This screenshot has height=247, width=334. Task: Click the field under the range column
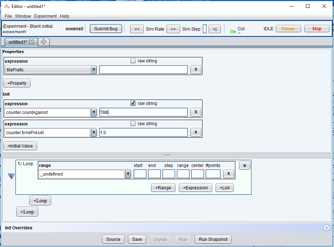click(183, 174)
